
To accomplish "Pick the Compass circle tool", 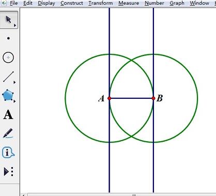I will [x=8, y=57].
